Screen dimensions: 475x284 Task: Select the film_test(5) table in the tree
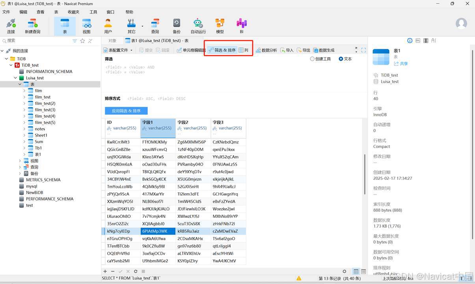pos(45,123)
